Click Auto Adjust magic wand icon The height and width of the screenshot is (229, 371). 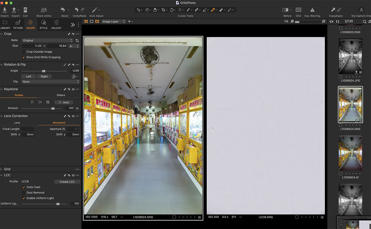[94, 10]
